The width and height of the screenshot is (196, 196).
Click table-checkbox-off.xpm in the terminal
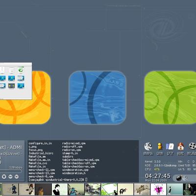(79, 163)
